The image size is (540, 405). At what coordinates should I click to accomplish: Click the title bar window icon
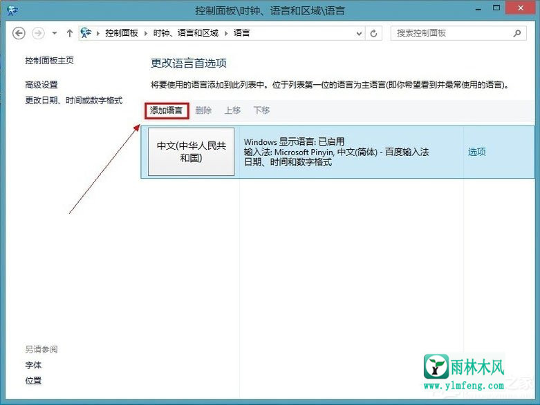pos(12,10)
